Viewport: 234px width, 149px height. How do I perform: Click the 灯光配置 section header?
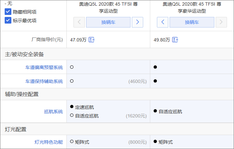[x=15, y=129]
